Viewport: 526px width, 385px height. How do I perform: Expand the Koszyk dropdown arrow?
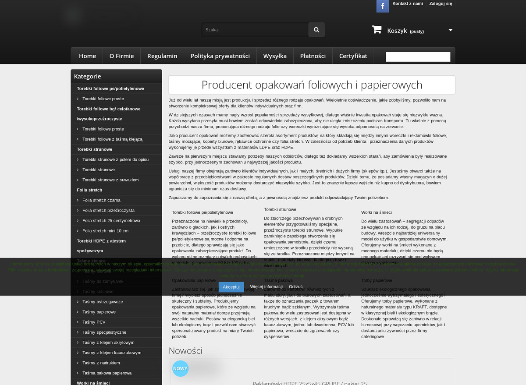(451, 30)
